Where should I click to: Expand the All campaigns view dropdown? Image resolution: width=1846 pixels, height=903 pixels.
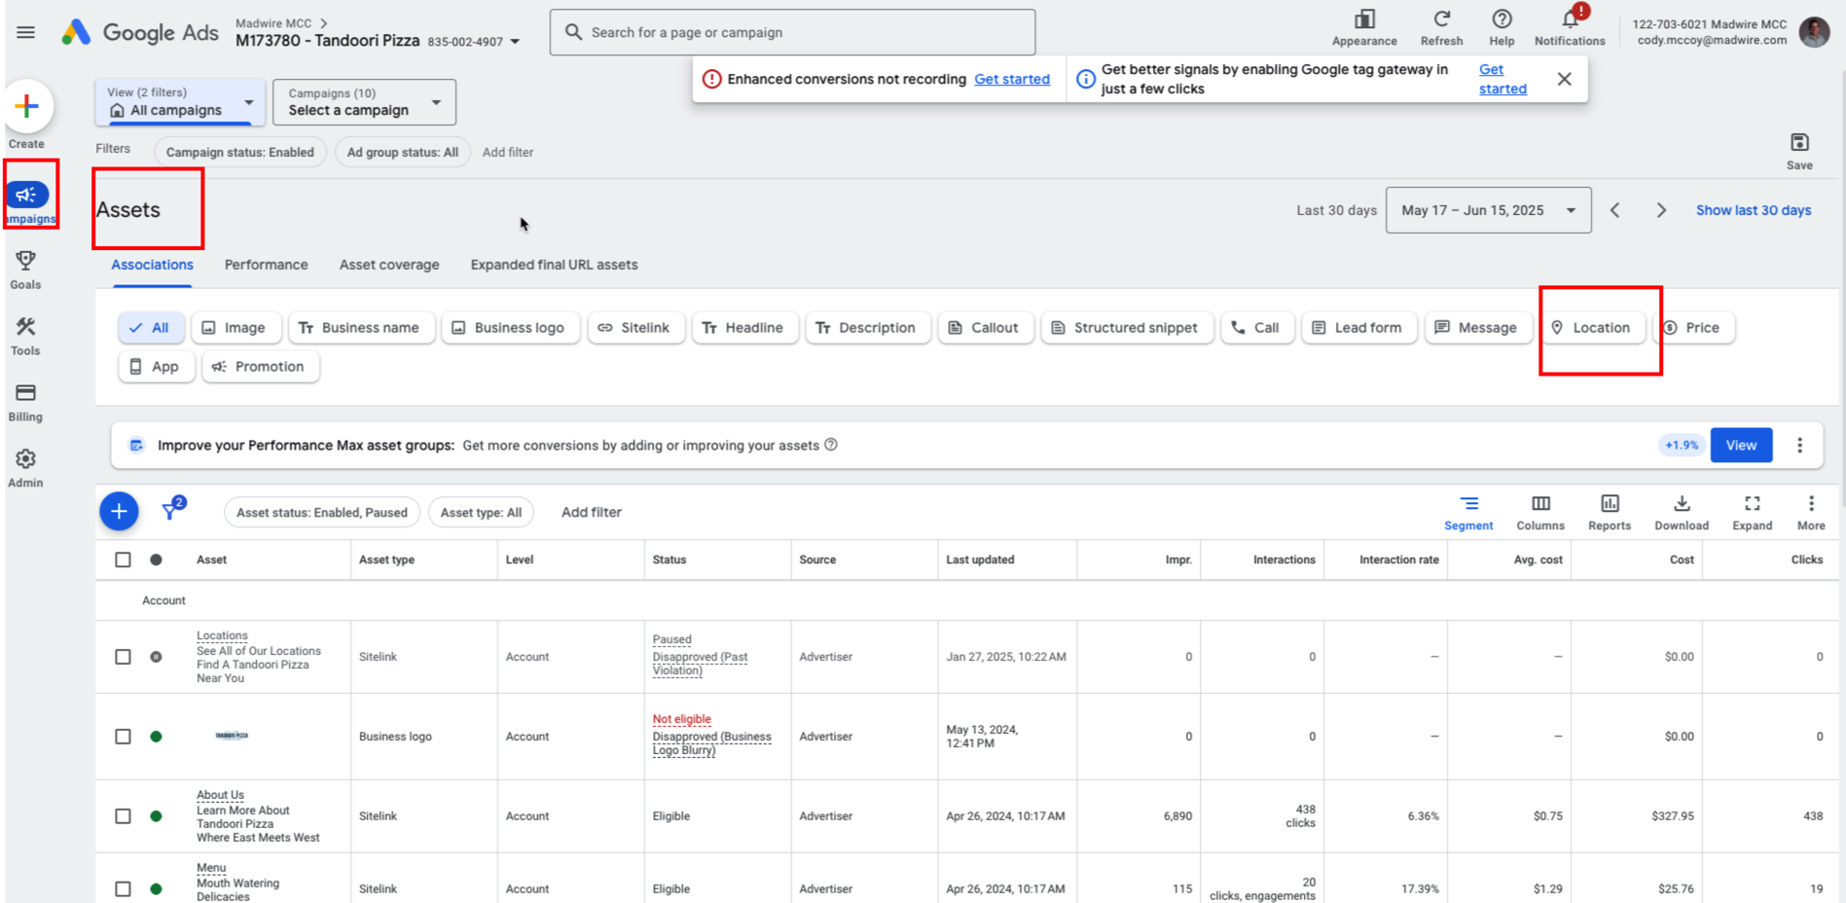tap(180, 102)
